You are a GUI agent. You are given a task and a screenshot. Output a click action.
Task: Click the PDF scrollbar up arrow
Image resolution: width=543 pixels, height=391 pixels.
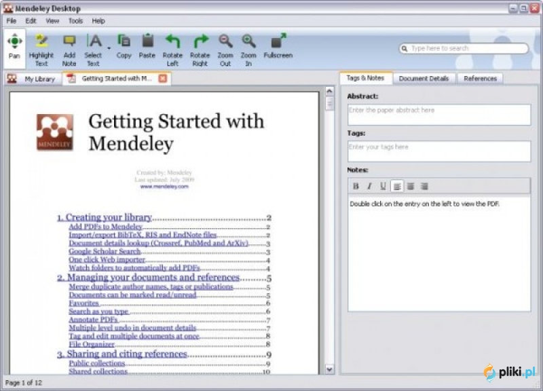coord(329,91)
